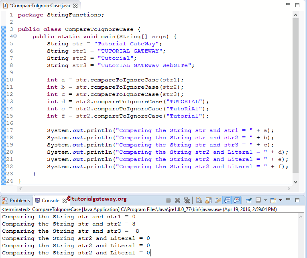Click class name CompareToIgnoreCase on line 3
Image resolution: width=307 pixels, height=258 pixels.
pyautogui.click(x=99, y=29)
